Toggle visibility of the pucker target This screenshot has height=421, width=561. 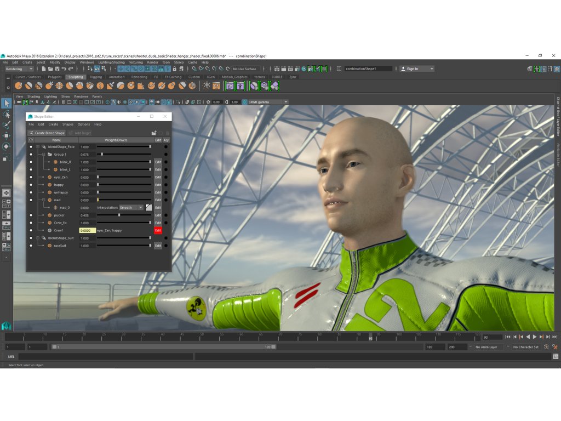pos(31,215)
